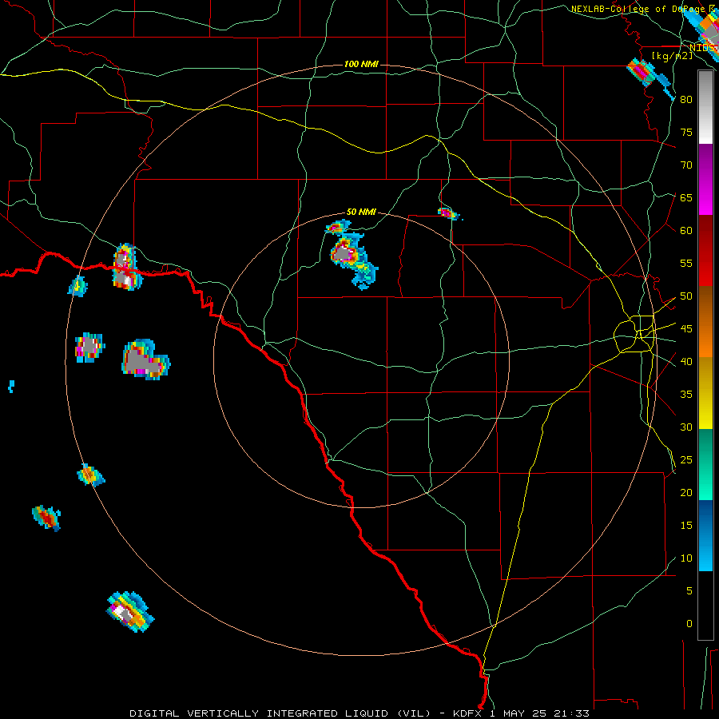Select the blue-cyan segment of color scale
719x719 pixels.
pos(705,535)
